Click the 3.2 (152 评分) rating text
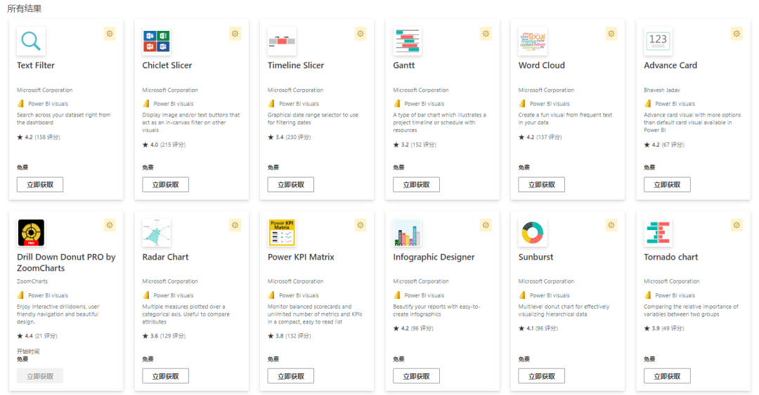Image resolution: width=759 pixels, height=395 pixels. click(x=415, y=145)
